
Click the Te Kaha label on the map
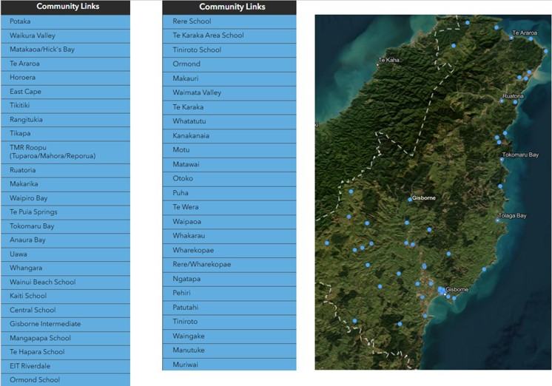(388, 60)
